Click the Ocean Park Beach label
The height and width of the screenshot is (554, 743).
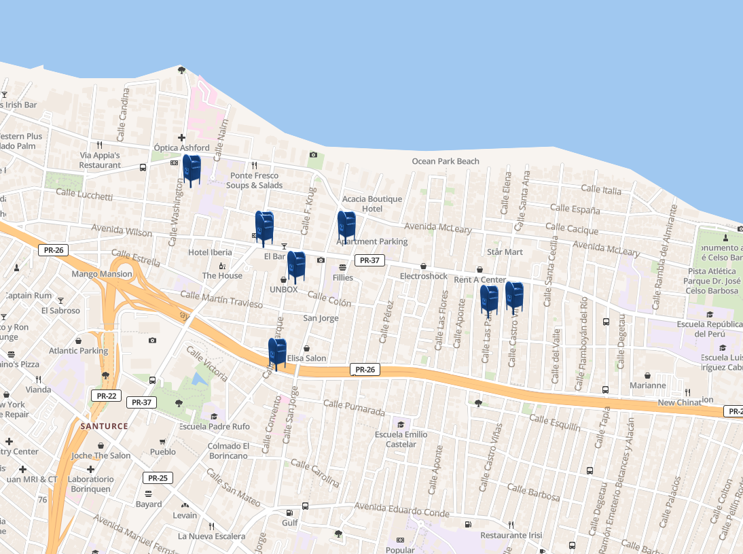click(446, 162)
